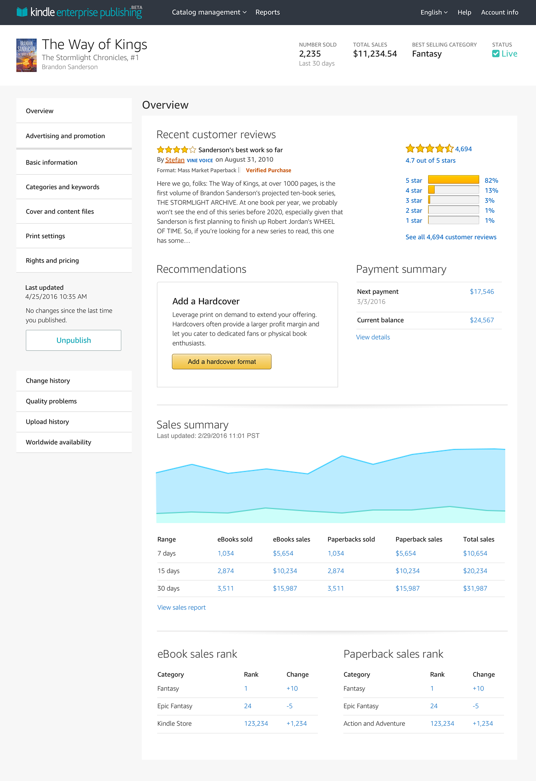Click the $24,567 current balance amount
536x781 pixels.
click(482, 320)
